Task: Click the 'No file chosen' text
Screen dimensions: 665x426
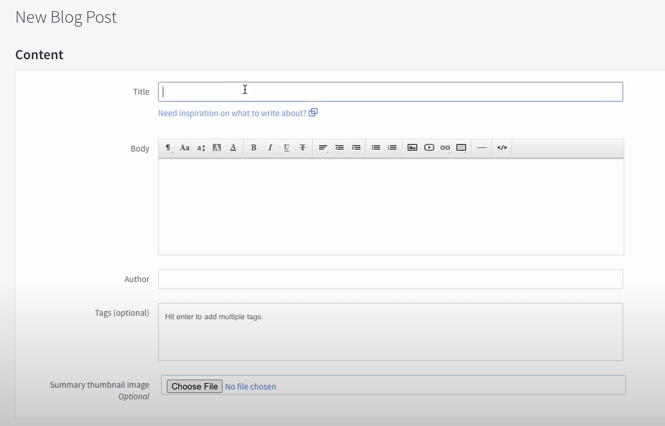Action: [x=251, y=387]
